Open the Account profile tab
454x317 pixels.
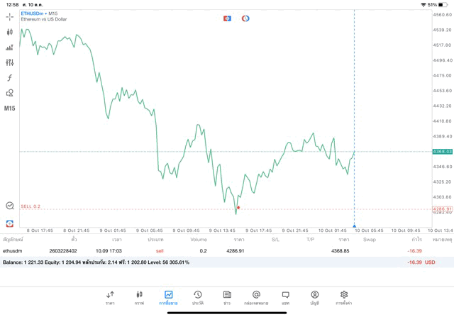tap(315, 297)
